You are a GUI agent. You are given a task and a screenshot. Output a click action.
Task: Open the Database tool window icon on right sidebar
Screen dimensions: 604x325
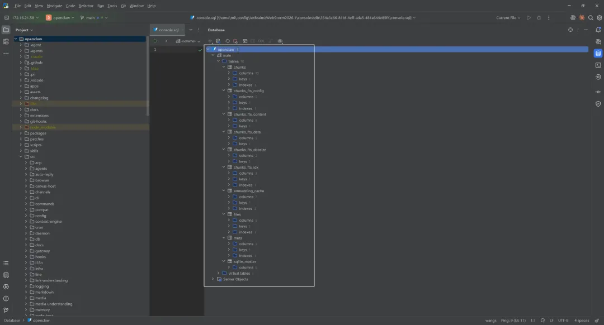point(598,54)
